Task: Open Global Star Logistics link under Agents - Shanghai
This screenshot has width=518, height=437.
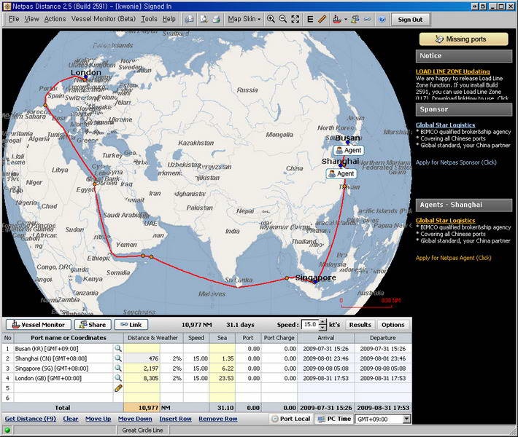Action: tap(445, 220)
